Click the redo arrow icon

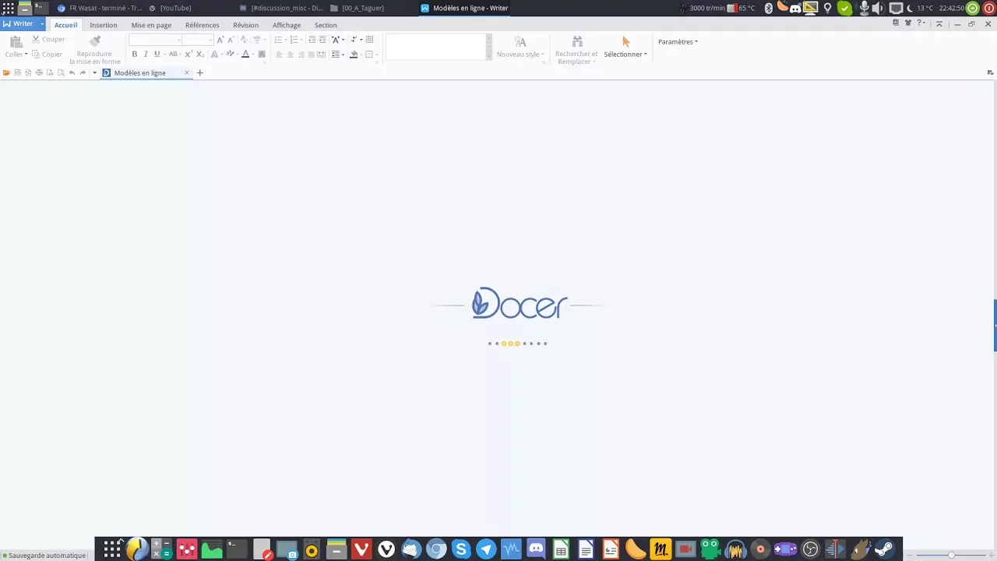pos(83,73)
